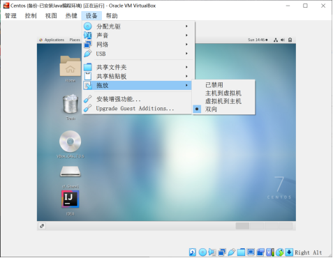Viewport: 333px width, 258px height.
Task: Expand the 共享文件夹 submenu
Action: 139,67
